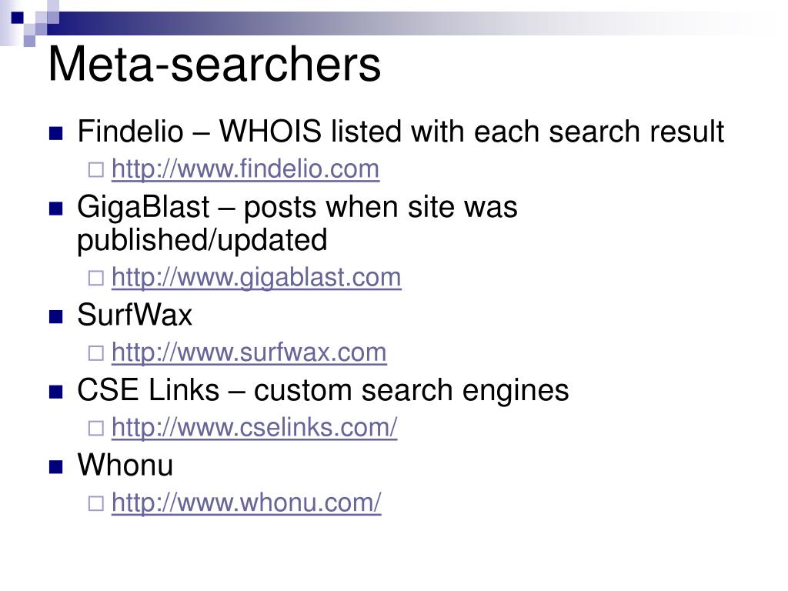Click the square bullet beside GigaBlast

pyautogui.click(x=55, y=209)
